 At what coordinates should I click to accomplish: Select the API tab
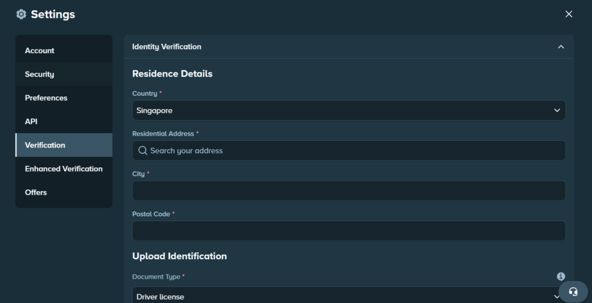click(64, 121)
